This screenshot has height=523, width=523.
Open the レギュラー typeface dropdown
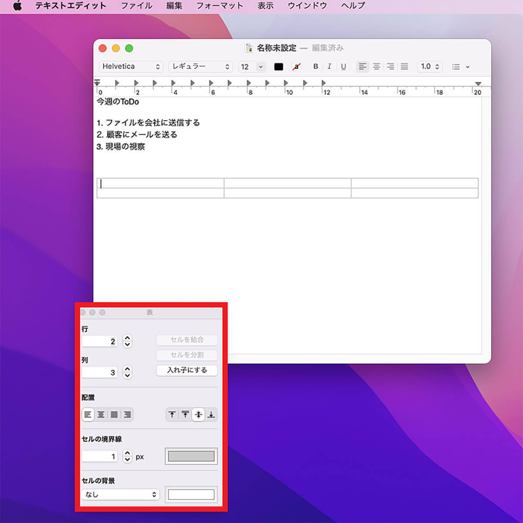tap(200, 67)
